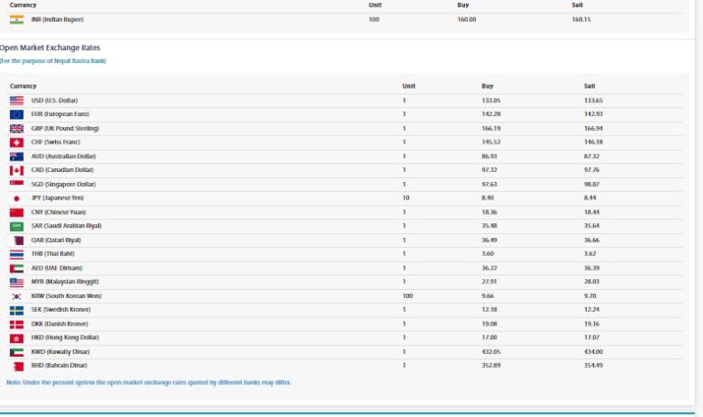The width and height of the screenshot is (703, 417).
Task: Click the KWD buy rate 432.05
Action: pyautogui.click(x=491, y=351)
